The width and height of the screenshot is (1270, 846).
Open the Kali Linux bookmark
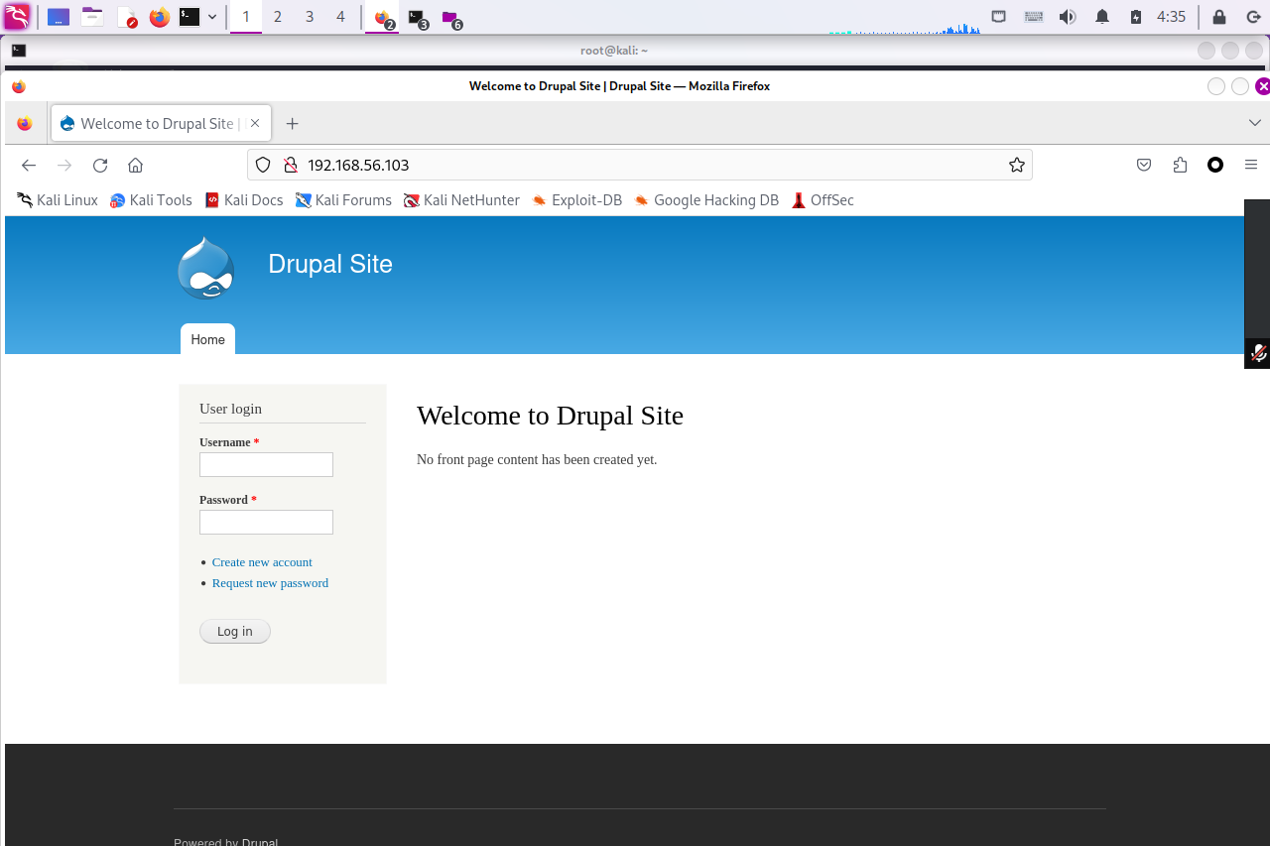point(58,200)
